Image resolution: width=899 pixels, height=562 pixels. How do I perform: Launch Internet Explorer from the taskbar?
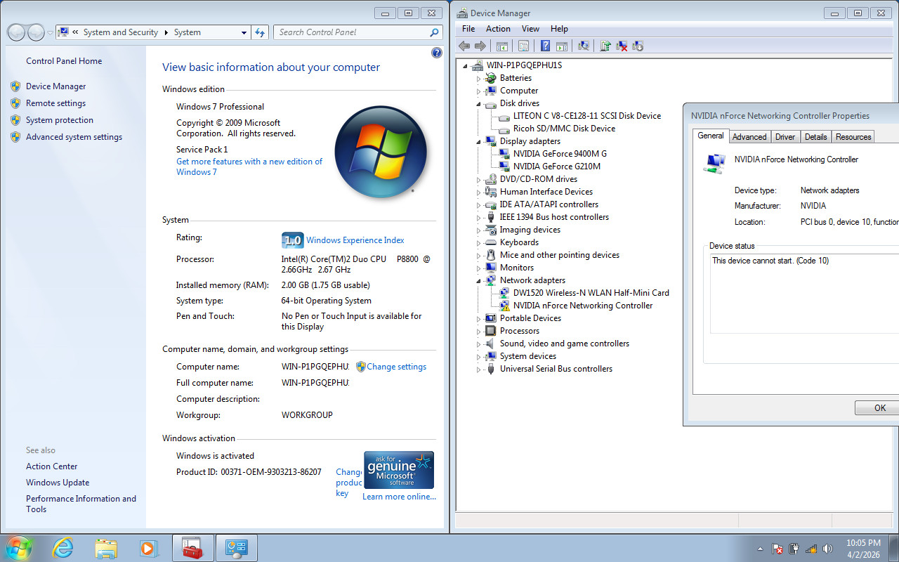point(63,548)
